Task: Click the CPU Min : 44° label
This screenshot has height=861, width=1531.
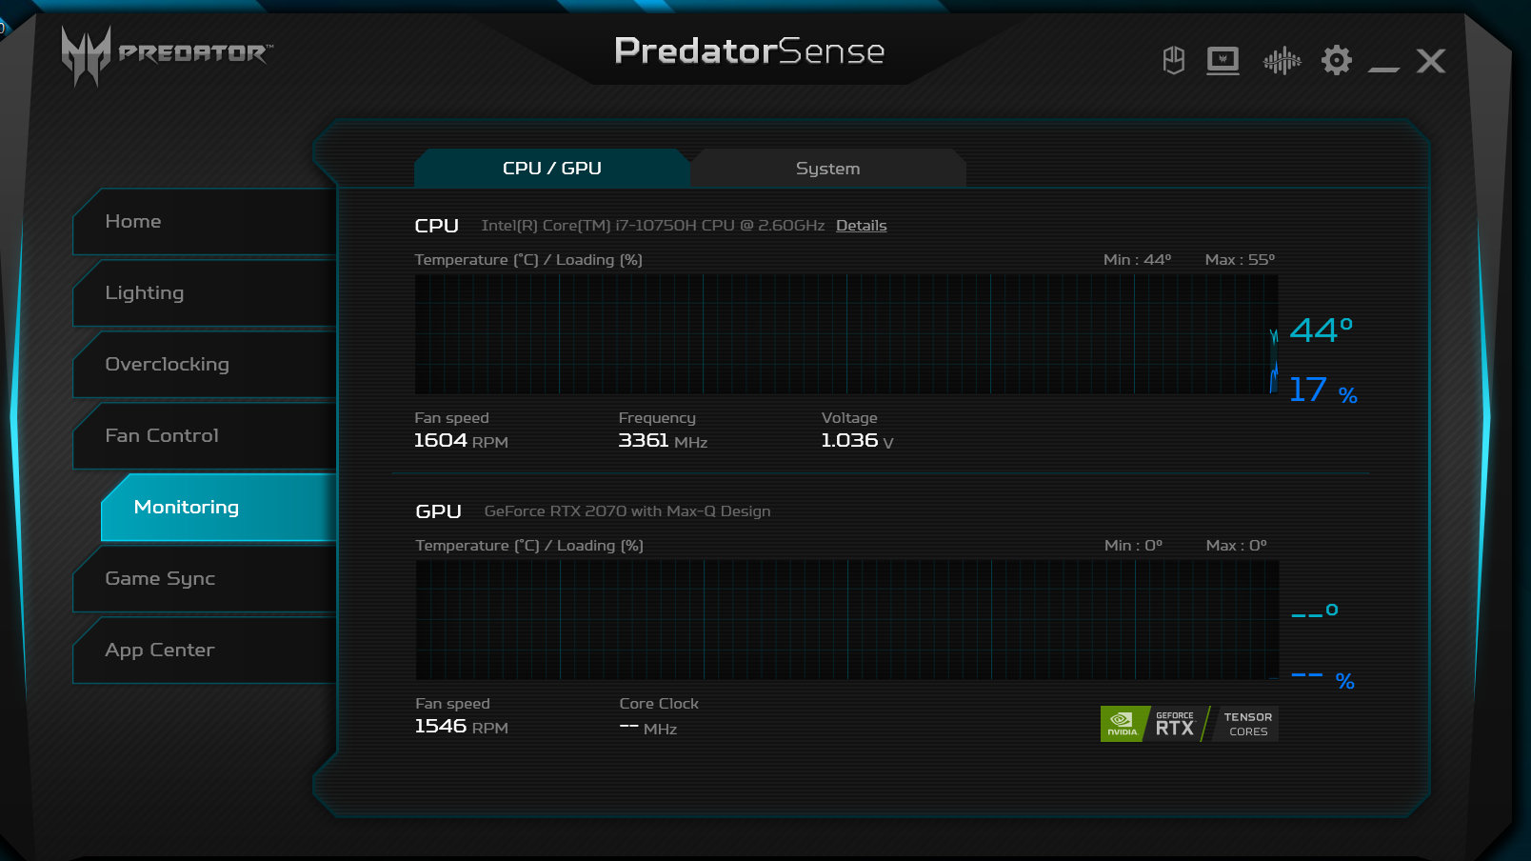Action: pyautogui.click(x=1138, y=260)
